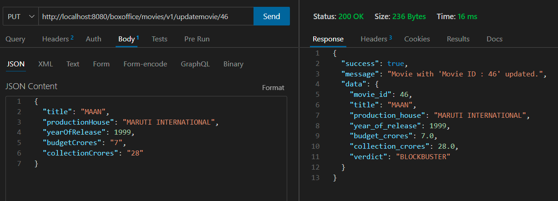Choose the Binary body type
Image resolution: width=558 pixels, height=201 pixels.
233,64
